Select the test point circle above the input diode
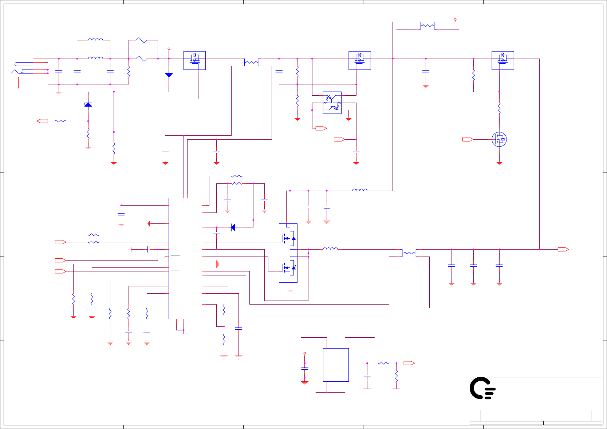Image resolution: width=607 pixels, height=429 pixels. pos(169,49)
